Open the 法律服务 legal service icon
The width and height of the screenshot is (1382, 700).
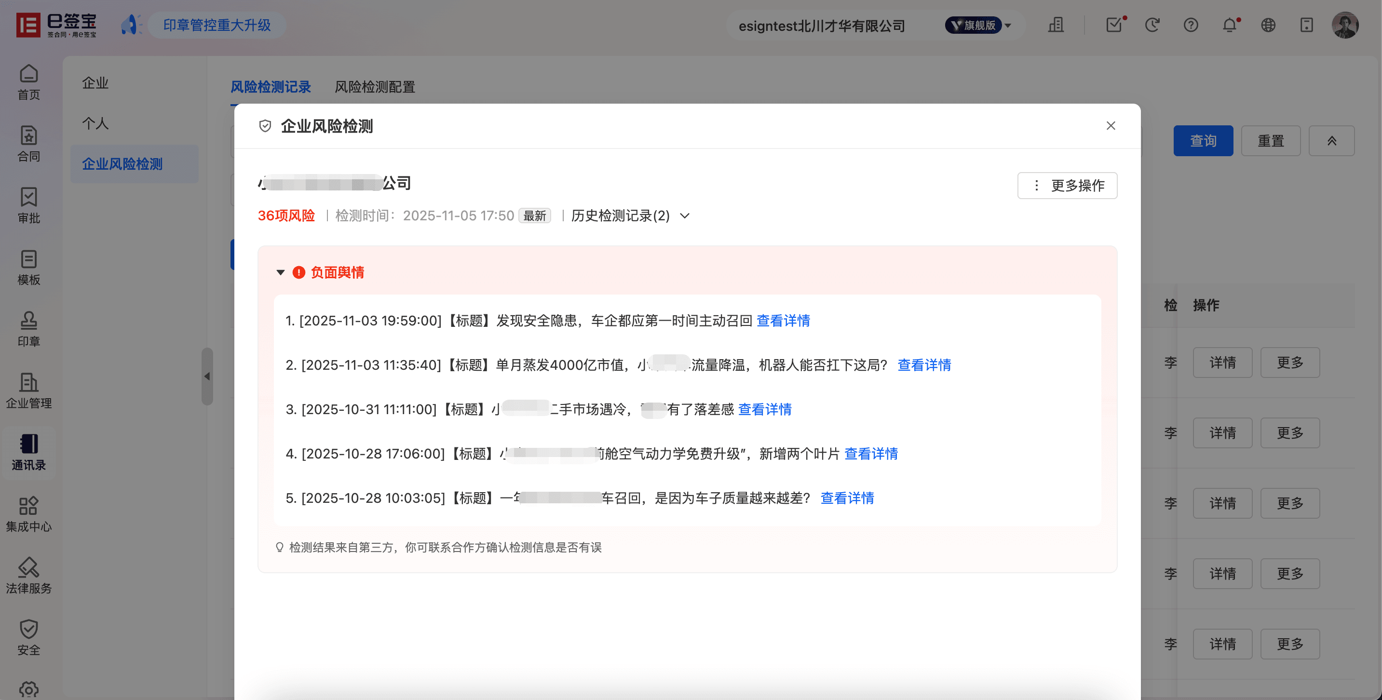coord(28,576)
